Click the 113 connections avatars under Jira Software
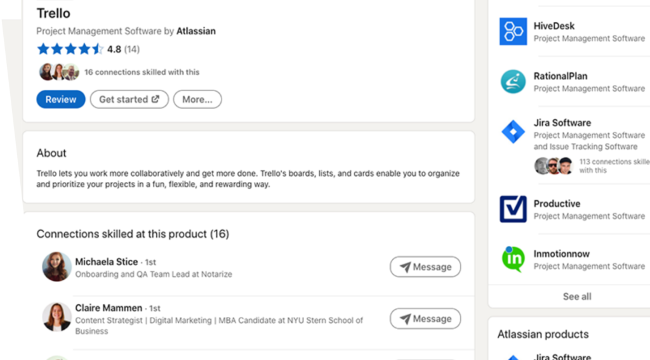650x360 pixels. 554,166
